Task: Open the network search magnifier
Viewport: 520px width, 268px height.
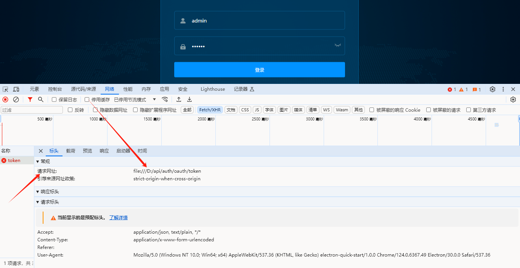Action: (40, 99)
